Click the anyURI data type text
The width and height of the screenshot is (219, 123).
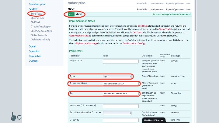click(x=175, y=61)
